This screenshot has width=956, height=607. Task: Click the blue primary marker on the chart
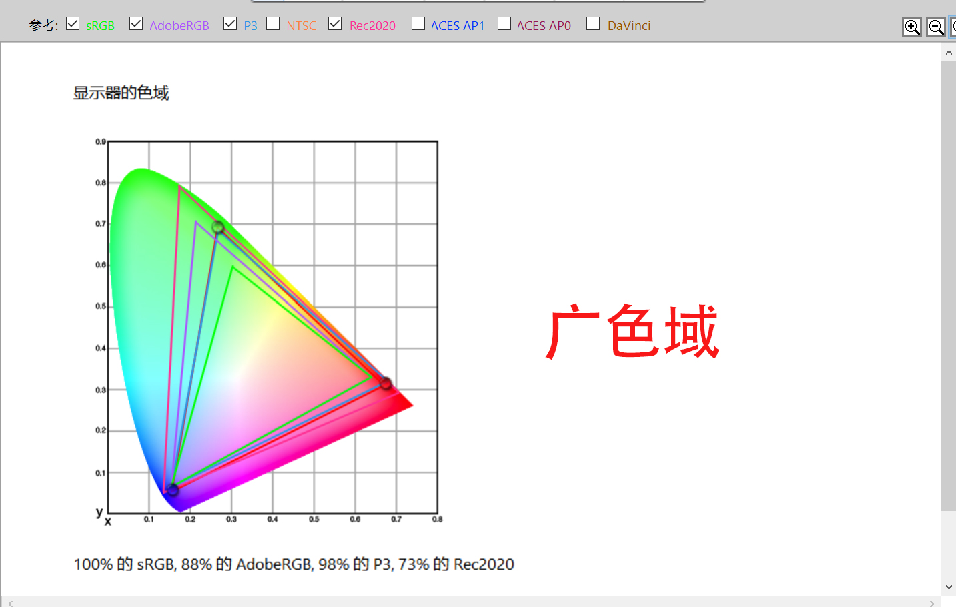(173, 490)
